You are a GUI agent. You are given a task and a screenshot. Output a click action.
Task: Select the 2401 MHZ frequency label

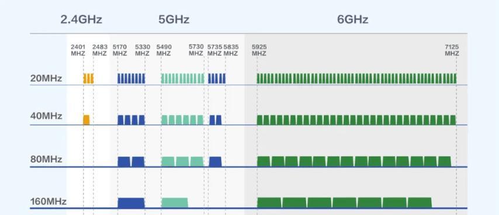click(78, 50)
